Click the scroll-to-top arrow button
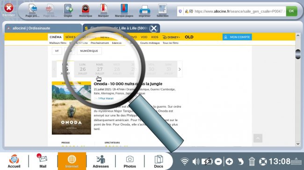304x170 pixels. [258, 138]
